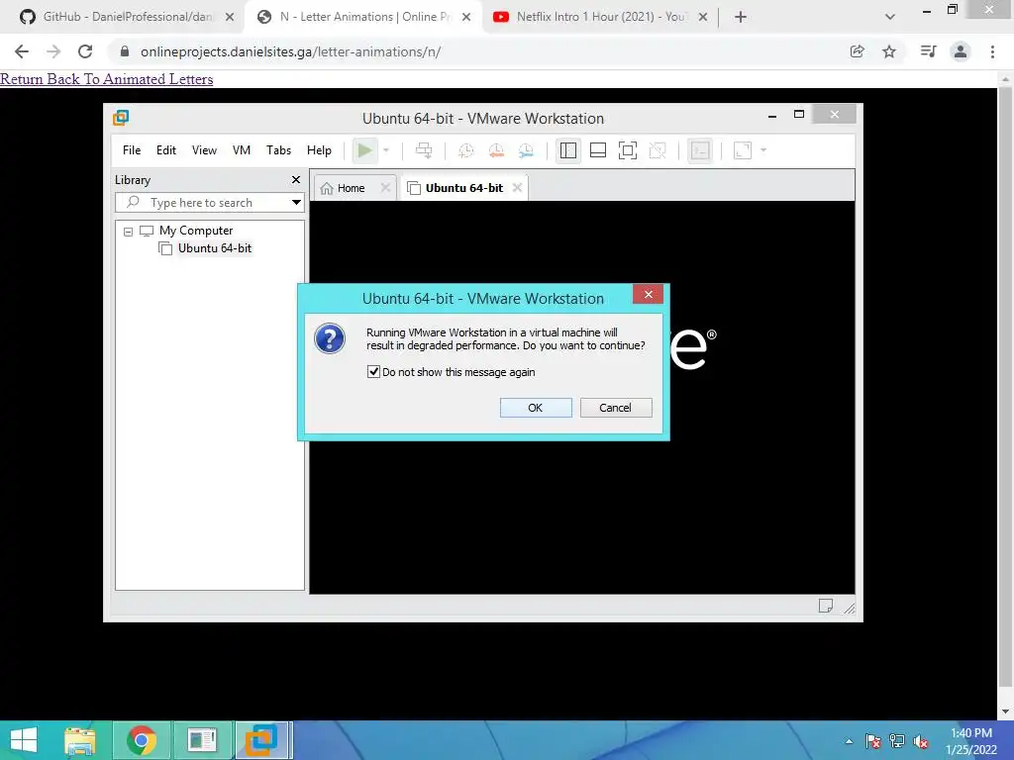Click OK in the dialog

click(536, 408)
